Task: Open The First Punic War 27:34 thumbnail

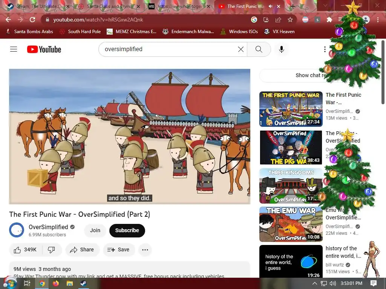Action: point(291,109)
